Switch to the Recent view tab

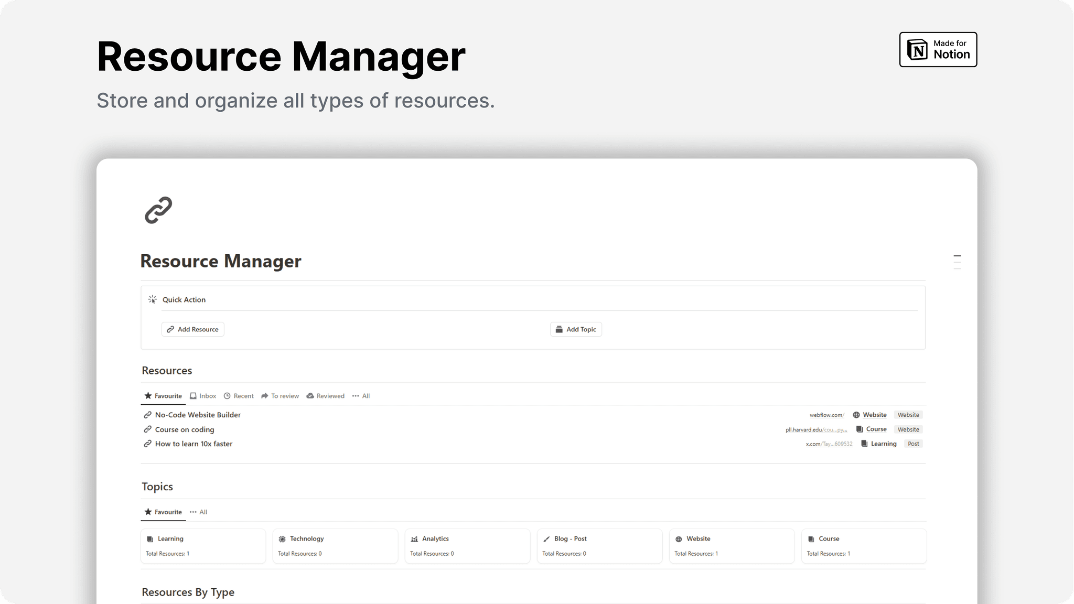[x=239, y=396]
